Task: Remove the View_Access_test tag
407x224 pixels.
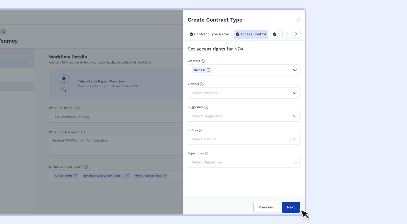Action: pos(165,176)
